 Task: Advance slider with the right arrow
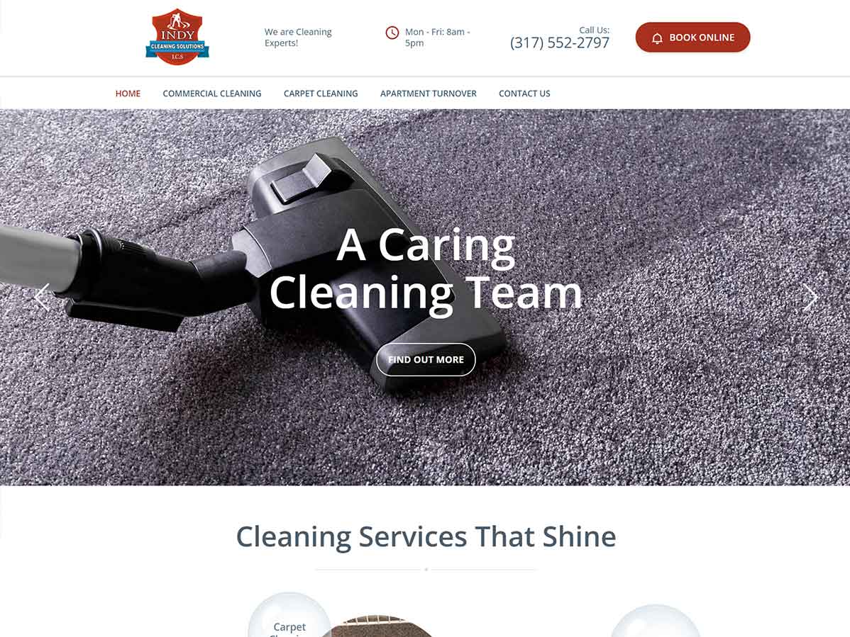coord(810,297)
